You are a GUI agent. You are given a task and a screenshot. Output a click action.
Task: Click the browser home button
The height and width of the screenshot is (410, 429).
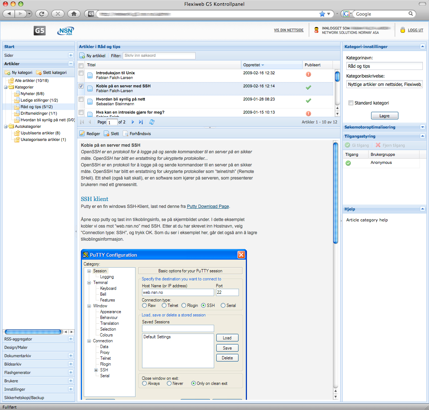point(74,14)
